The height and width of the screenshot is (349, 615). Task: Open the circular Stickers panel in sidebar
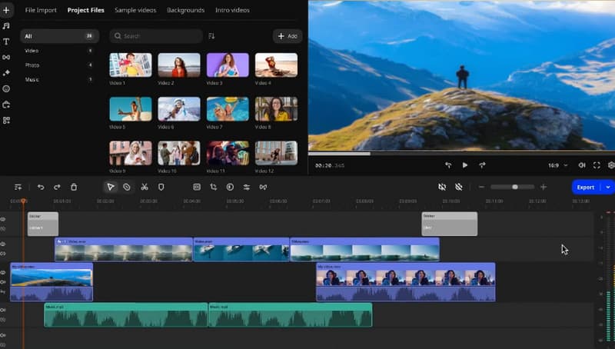[6, 89]
